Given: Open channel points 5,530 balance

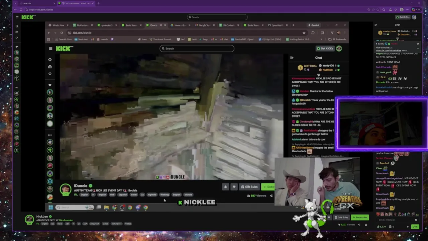Looking at the screenshot, I should (x=381, y=227).
